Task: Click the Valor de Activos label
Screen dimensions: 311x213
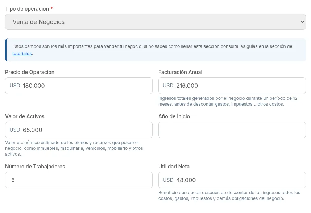Action: [25, 116]
